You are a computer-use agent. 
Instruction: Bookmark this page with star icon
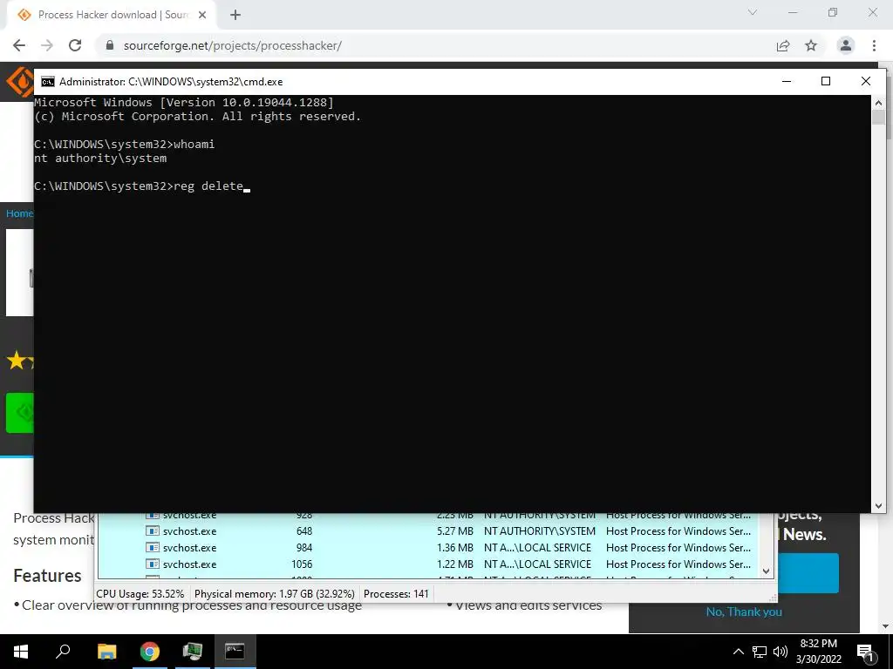click(811, 45)
